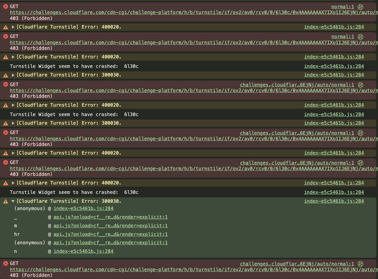Follow the normal:1 link at top right
The width and height of the screenshot is (378, 279).
(x=342, y=6)
